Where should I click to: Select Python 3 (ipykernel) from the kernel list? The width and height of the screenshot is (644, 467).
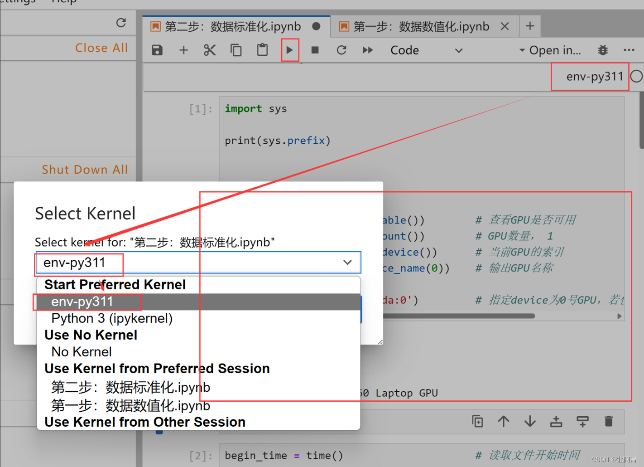click(111, 318)
